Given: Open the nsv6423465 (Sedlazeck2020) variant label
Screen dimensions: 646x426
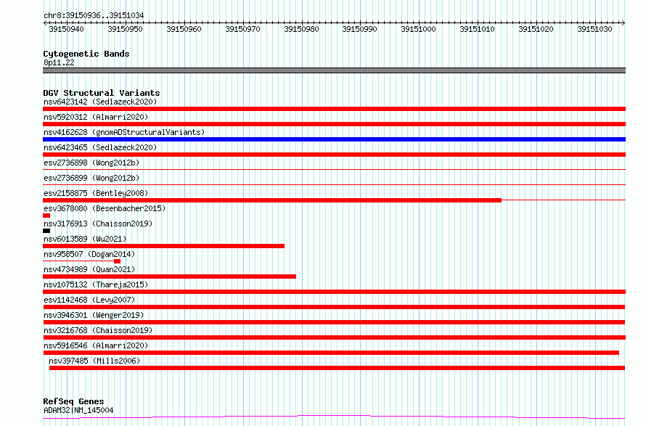Looking at the screenshot, I should tap(100, 147).
